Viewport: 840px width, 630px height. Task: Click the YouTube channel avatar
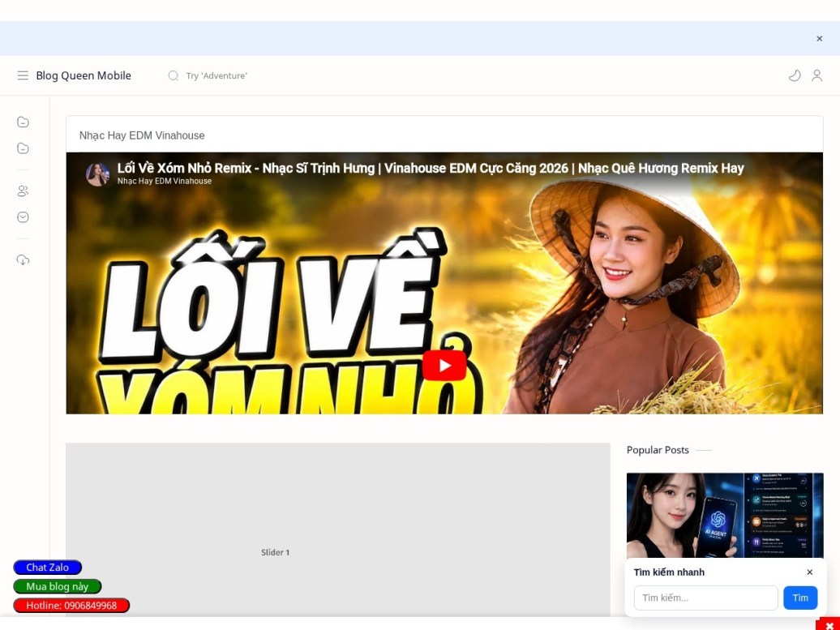tap(97, 174)
